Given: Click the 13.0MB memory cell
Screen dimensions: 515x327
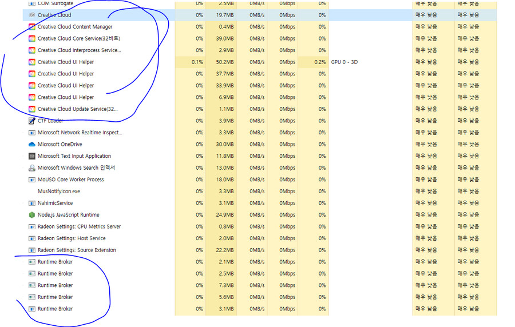Looking at the screenshot, I should pyautogui.click(x=221, y=168).
